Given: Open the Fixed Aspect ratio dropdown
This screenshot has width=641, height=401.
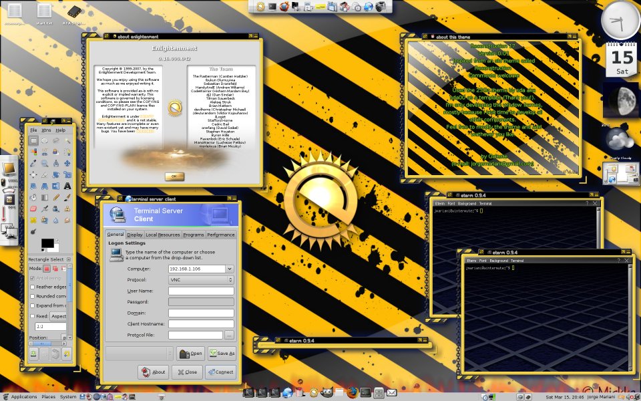Looking at the screenshot, I should click(x=58, y=316).
